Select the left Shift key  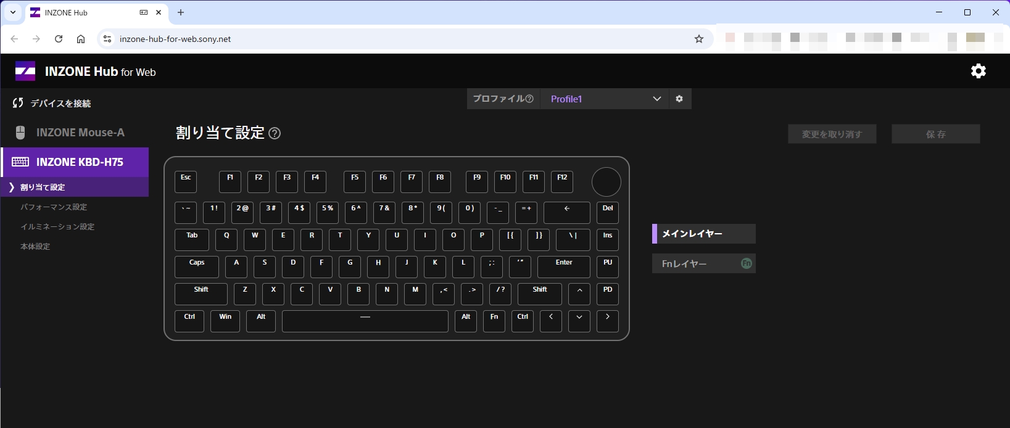click(x=201, y=294)
